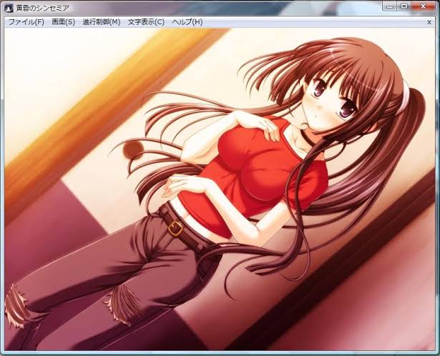The width and height of the screenshot is (440, 356).
Task: Minimize the 黄昏のシンセミア window
Action: point(389,6)
